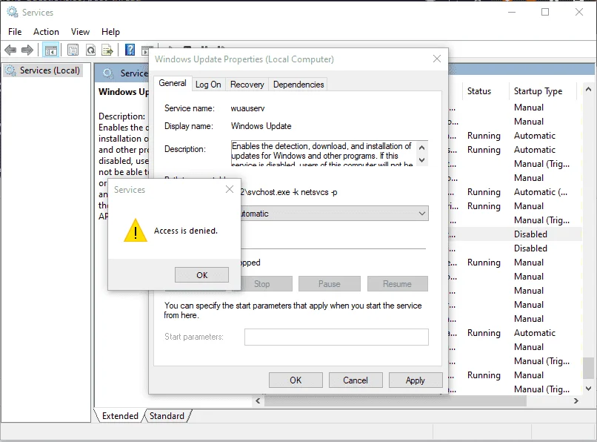This screenshot has width=597, height=442.
Task: Open the File menu
Action: coord(15,32)
